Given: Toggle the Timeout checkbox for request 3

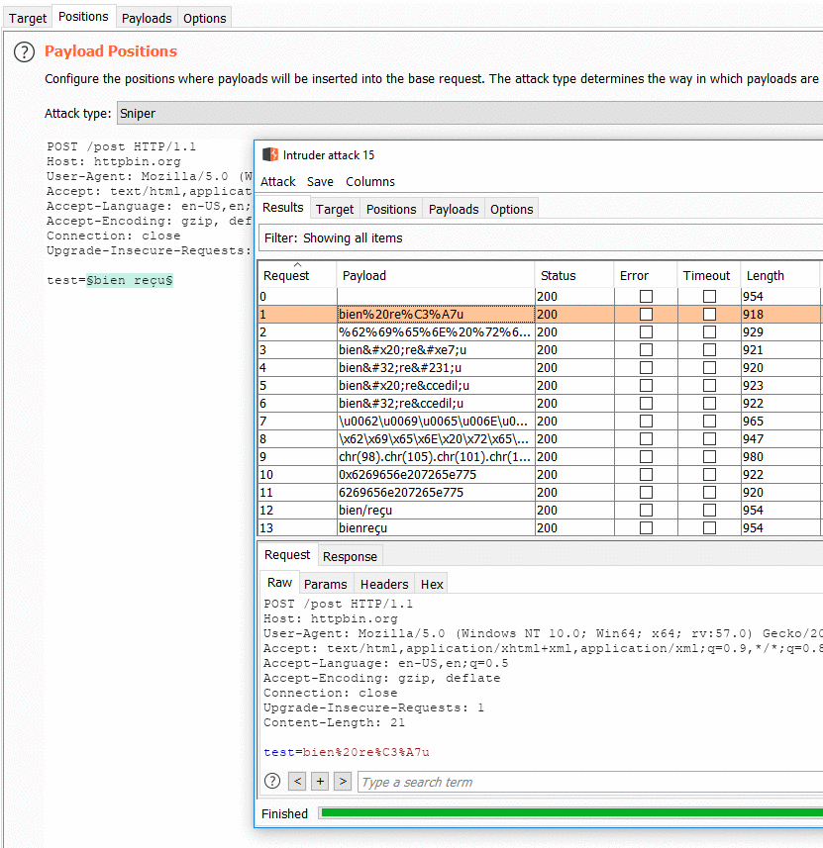Looking at the screenshot, I should point(709,349).
